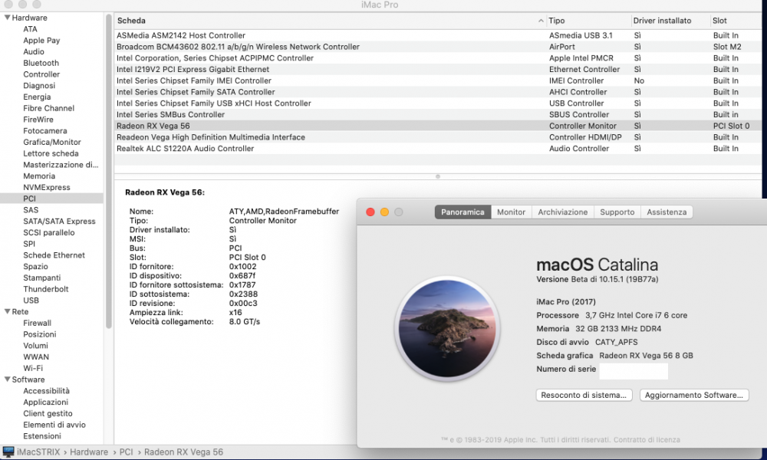767x460 pixels.
Task: Select the Broadcom BCM43602 Wireless Network Controller row
Action: (x=437, y=47)
